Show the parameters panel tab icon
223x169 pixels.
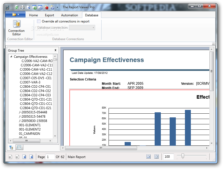point(19,147)
